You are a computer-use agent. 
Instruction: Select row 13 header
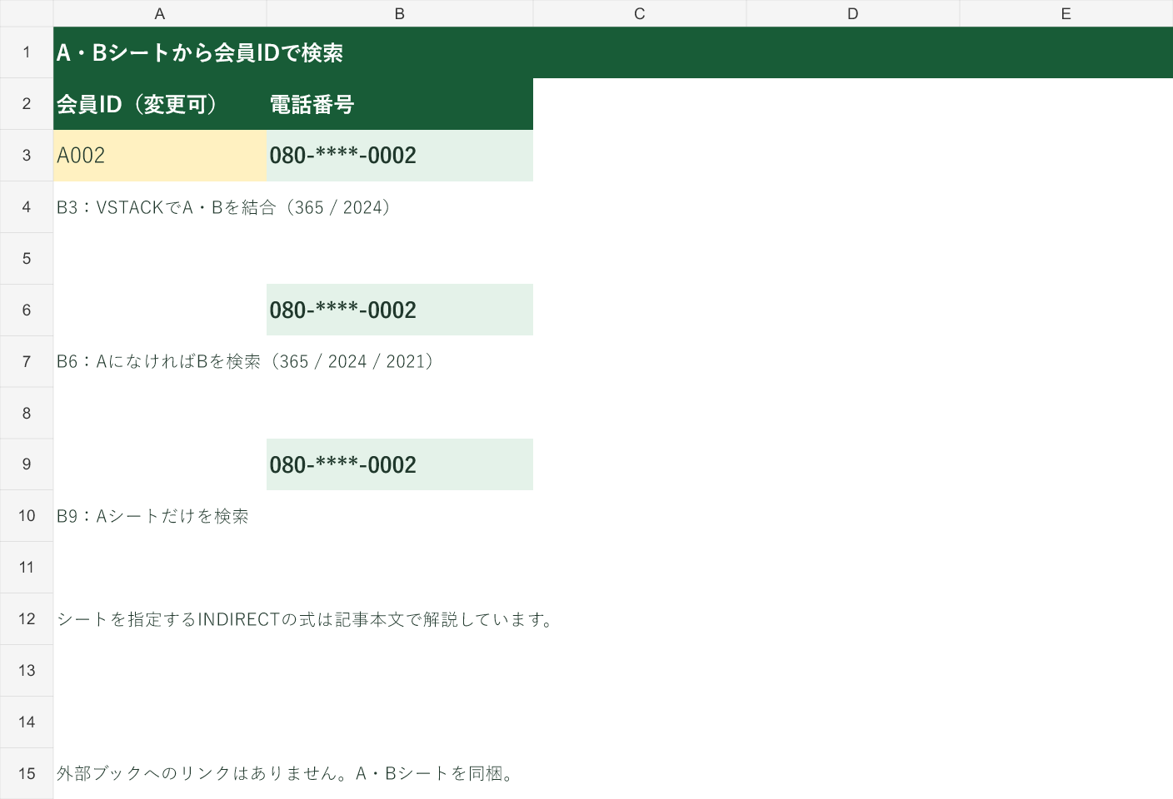pos(27,671)
